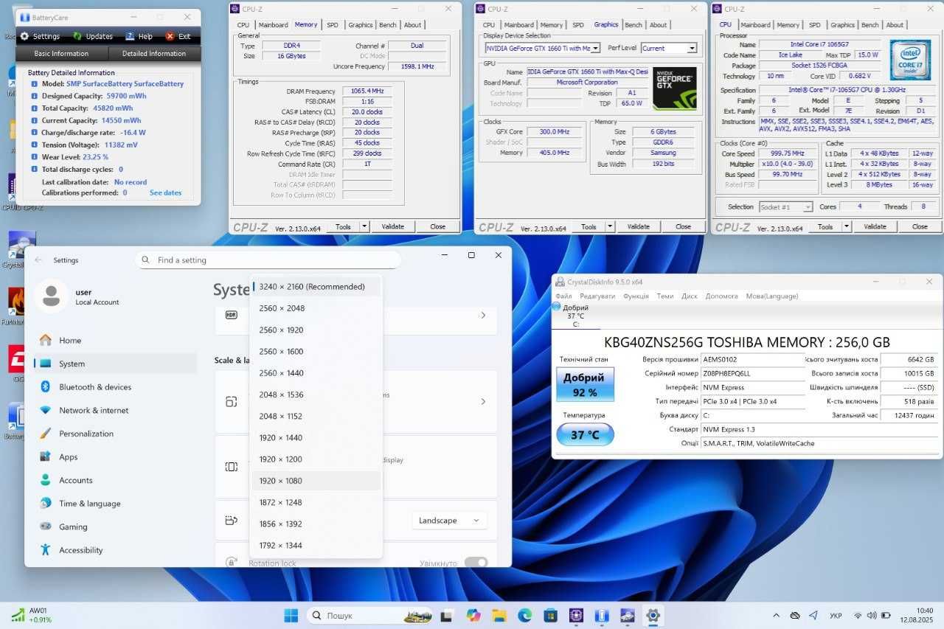
Task: Click Validate in CPU-Z Memory window
Action: (392, 226)
